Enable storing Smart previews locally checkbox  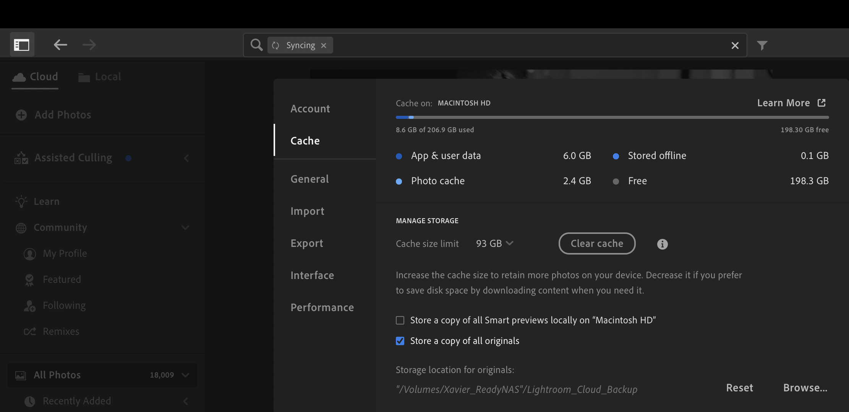click(400, 320)
